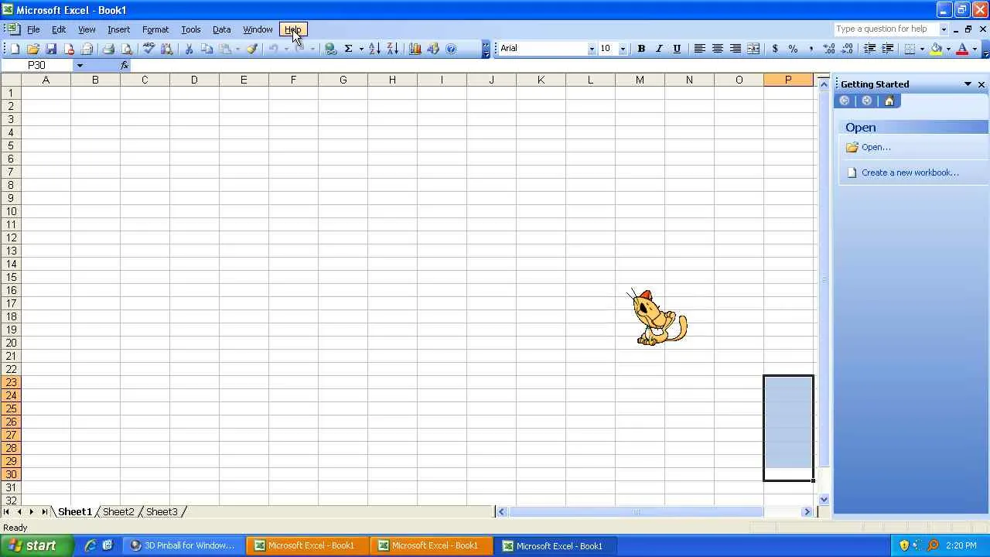
Task: Click the horizontal scrollbar thumb
Action: (x=636, y=511)
